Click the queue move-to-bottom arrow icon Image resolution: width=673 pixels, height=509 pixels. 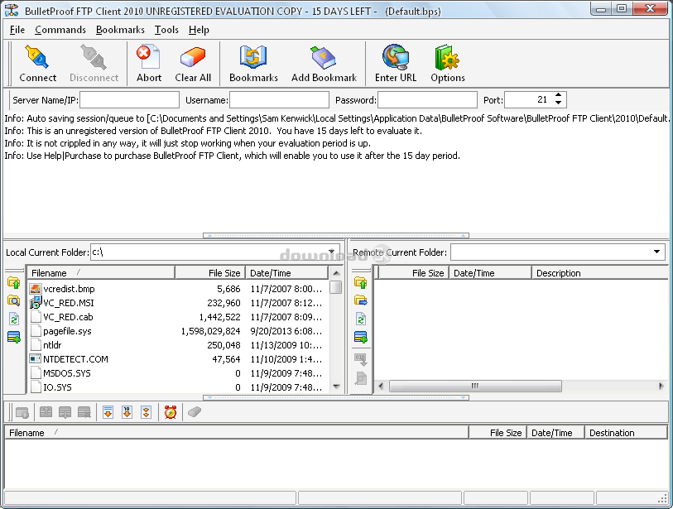(x=108, y=412)
